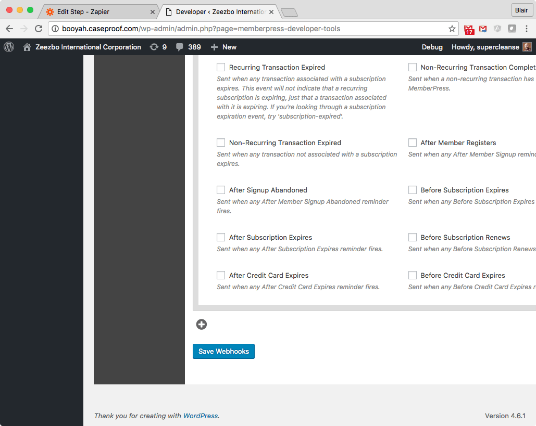This screenshot has width=536, height=426.
Task: Open the red calendar extension icon
Action: [469, 29]
